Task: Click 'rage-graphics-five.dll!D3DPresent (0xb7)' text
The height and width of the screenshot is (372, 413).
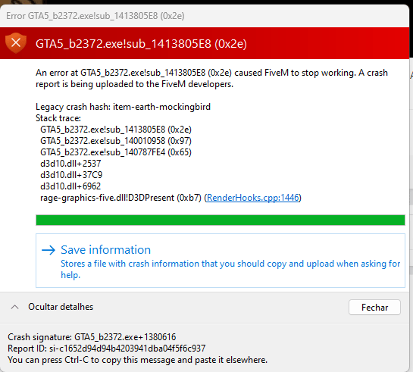Action: tap(121, 198)
